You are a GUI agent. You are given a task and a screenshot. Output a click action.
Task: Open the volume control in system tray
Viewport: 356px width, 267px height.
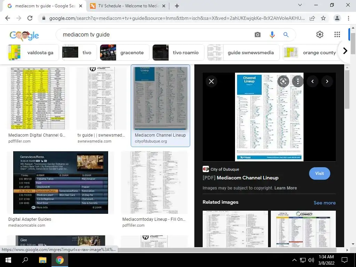(311, 260)
